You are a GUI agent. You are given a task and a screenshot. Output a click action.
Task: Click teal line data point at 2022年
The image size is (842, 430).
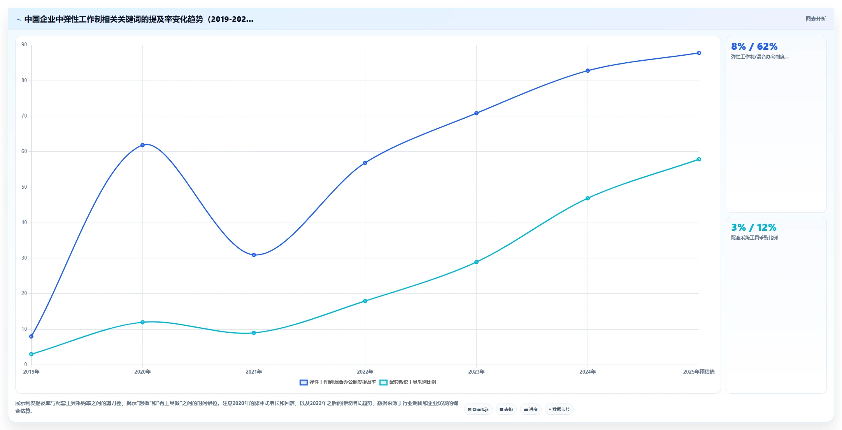pyautogui.click(x=365, y=301)
